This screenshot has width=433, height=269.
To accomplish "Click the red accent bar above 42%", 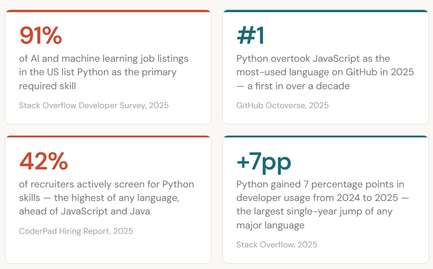I will point(108,137).
